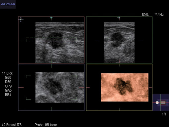Click the top-right ROI corner bracket in the coronal plane
Screen dimensions: 169x127
[74, 76]
